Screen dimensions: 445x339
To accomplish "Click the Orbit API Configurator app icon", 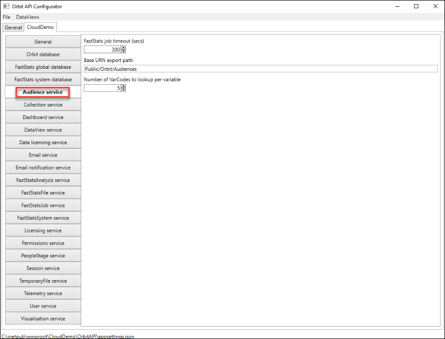I will point(6,6).
